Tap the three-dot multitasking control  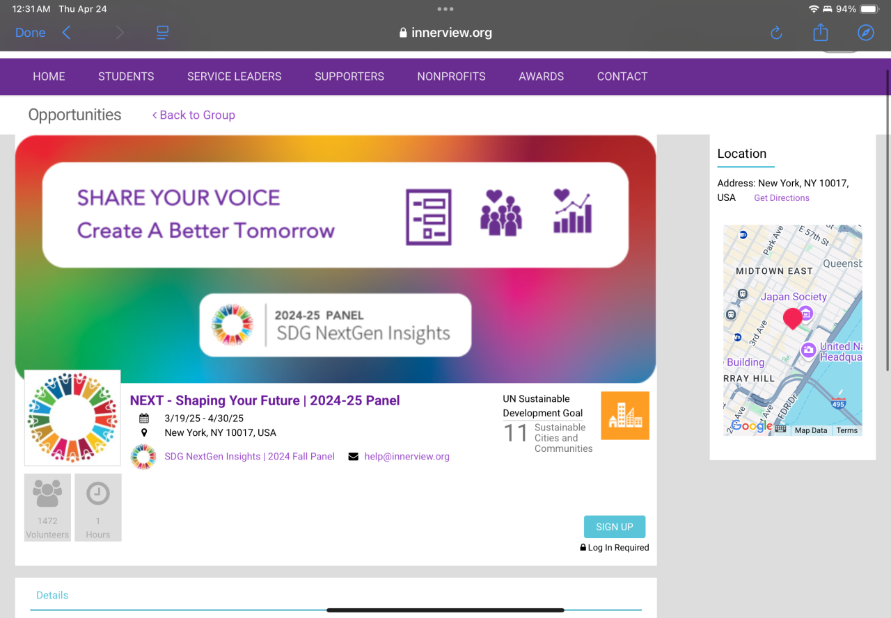click(445, 9)
